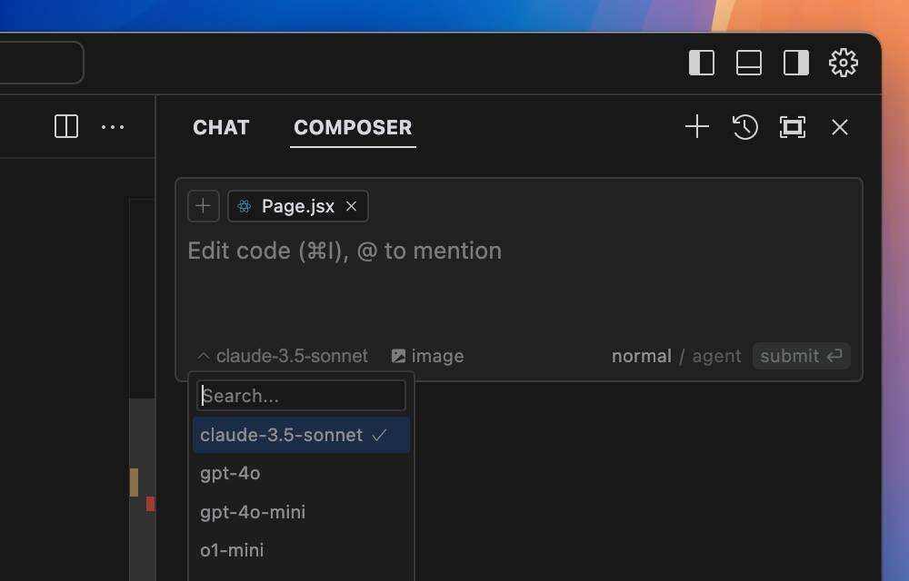This screenshot has height=581, width=909.
Task: Toggle the primary sidebar layout icon
Action: (x=702, y=63)
